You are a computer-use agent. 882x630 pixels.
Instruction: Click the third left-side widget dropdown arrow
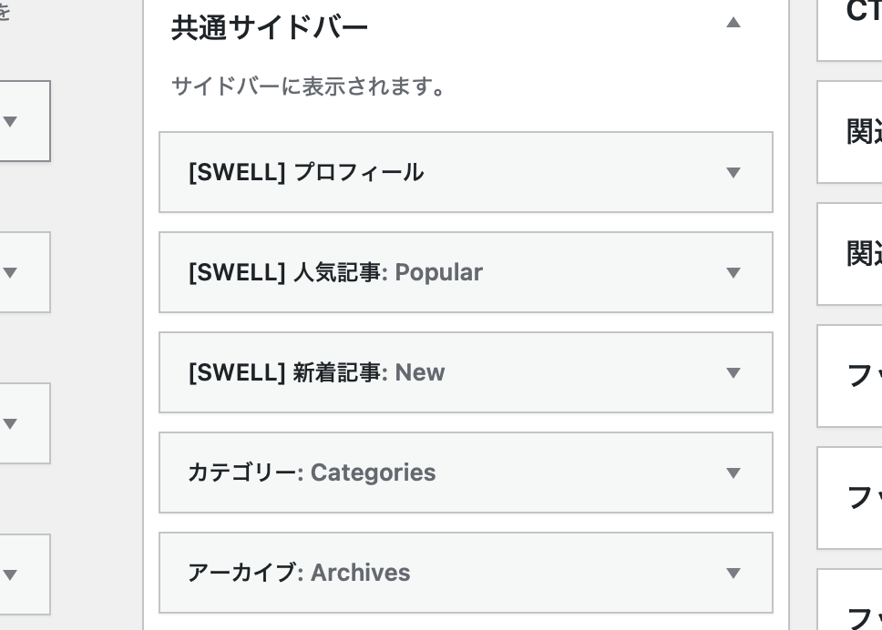click(11, 423)
